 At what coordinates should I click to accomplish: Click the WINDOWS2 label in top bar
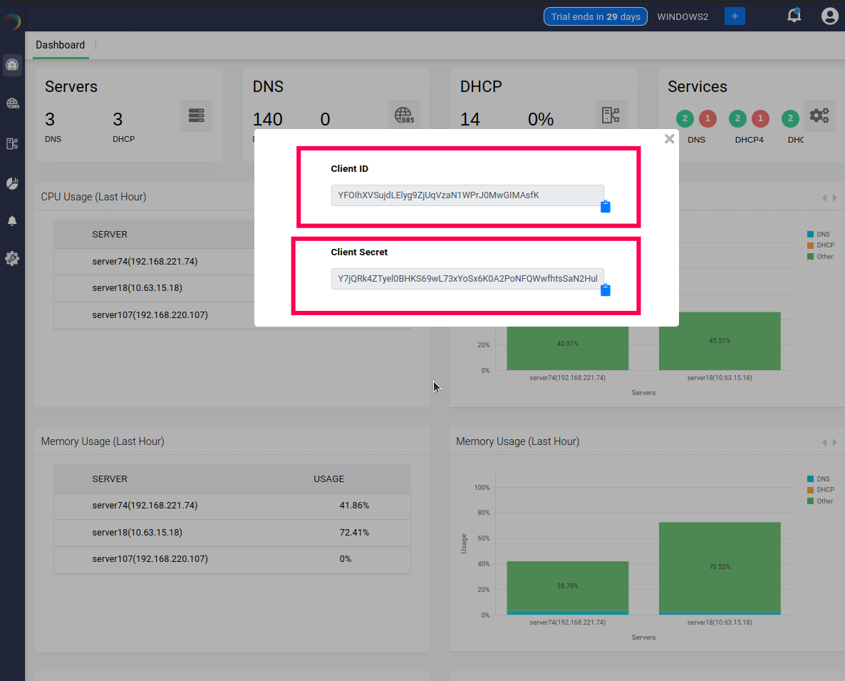pos(683,16)
